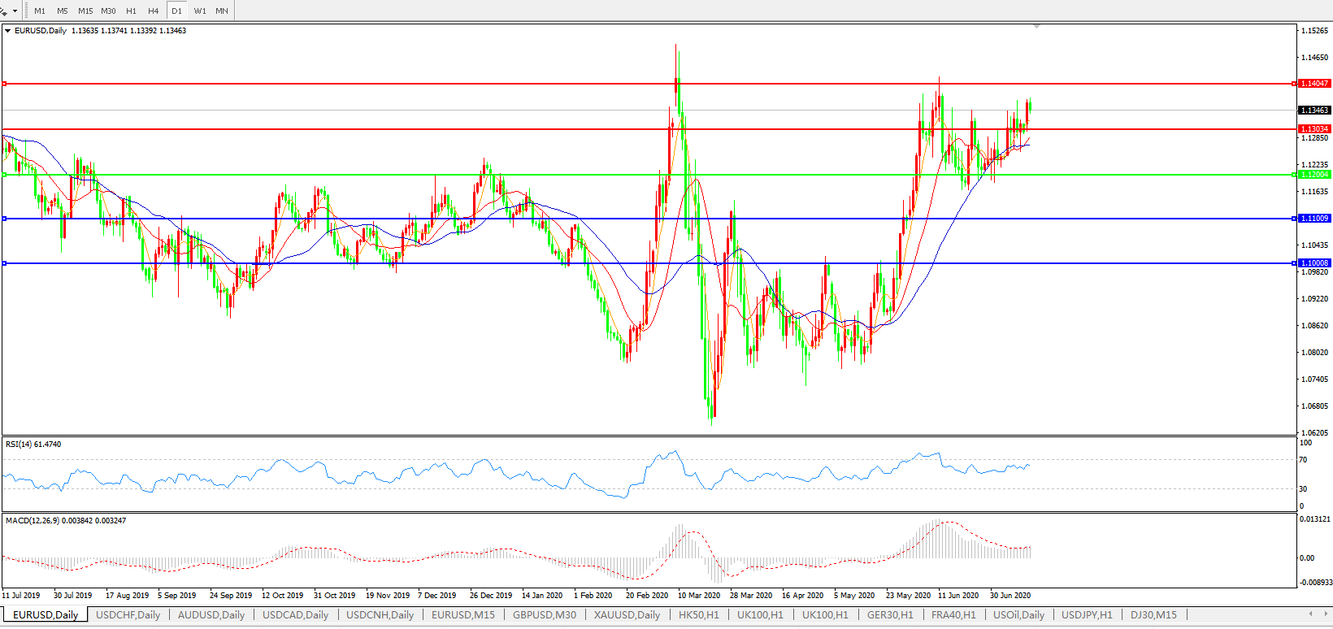Image resolution: width=1333 pixels, height=629 pixels.
Task: Grab the toolbar drag handle beside M1
Action: click(27, 11)
